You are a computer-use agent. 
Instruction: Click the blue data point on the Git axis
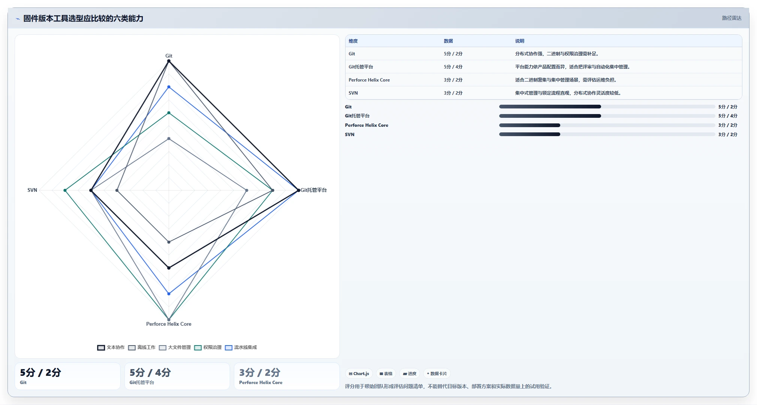coord(169,87)
